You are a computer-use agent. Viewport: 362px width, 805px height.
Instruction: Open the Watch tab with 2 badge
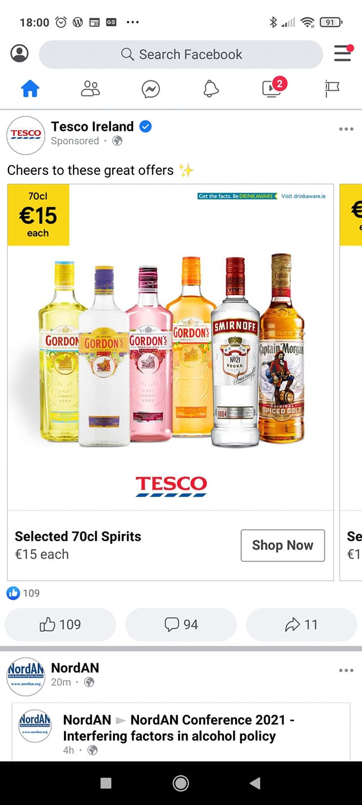(273, 88)
